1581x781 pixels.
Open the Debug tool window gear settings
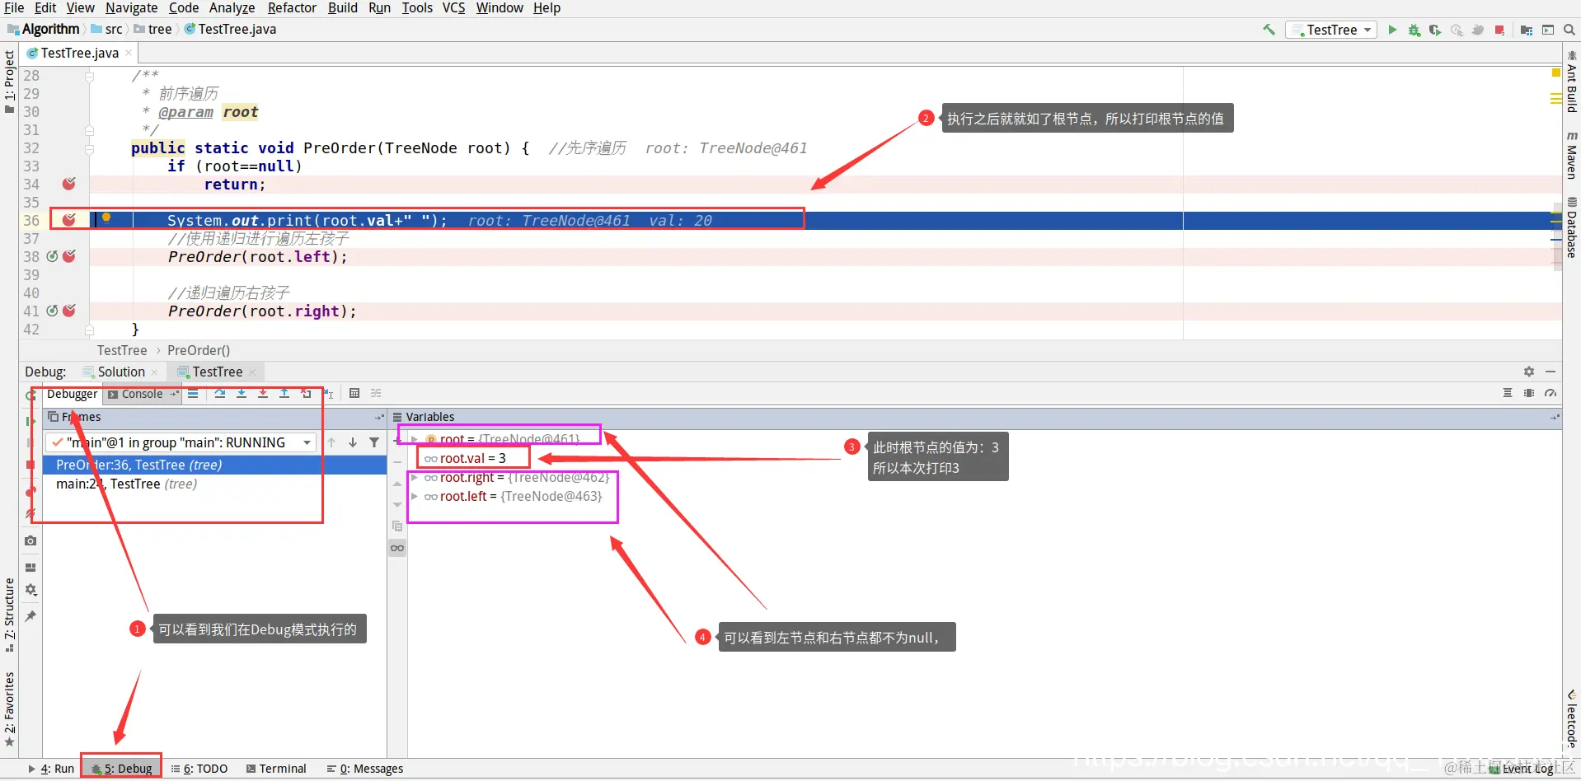coord(1529,372)
